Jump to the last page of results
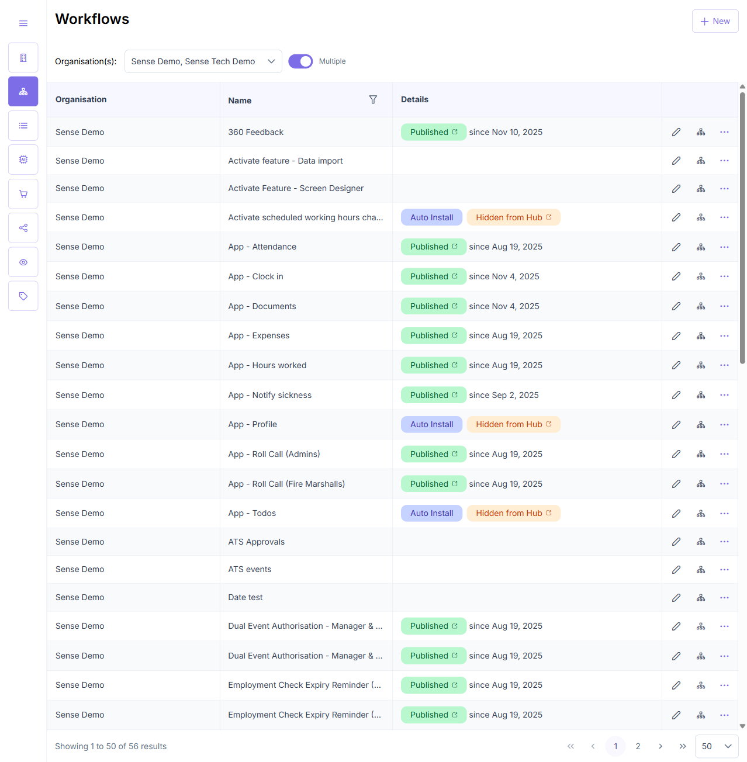Image resolution: width=747 pixels, height=762 pixels. [x=683, y=746]
